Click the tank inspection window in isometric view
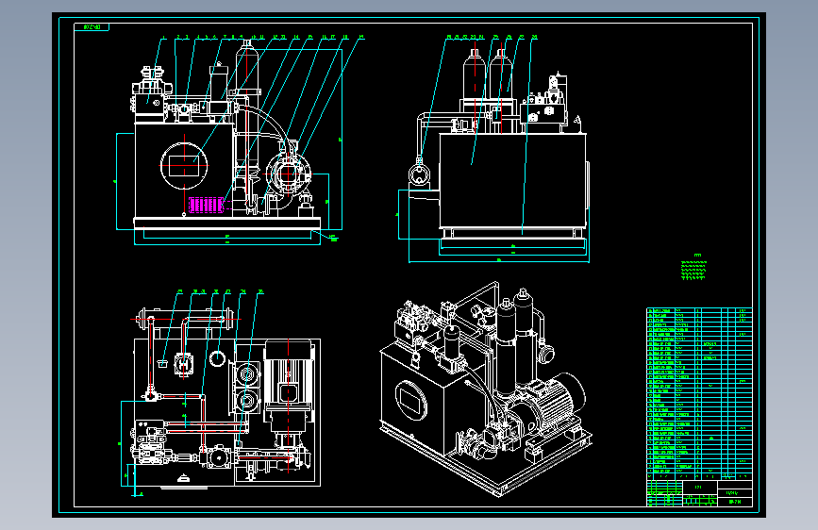 411,400
